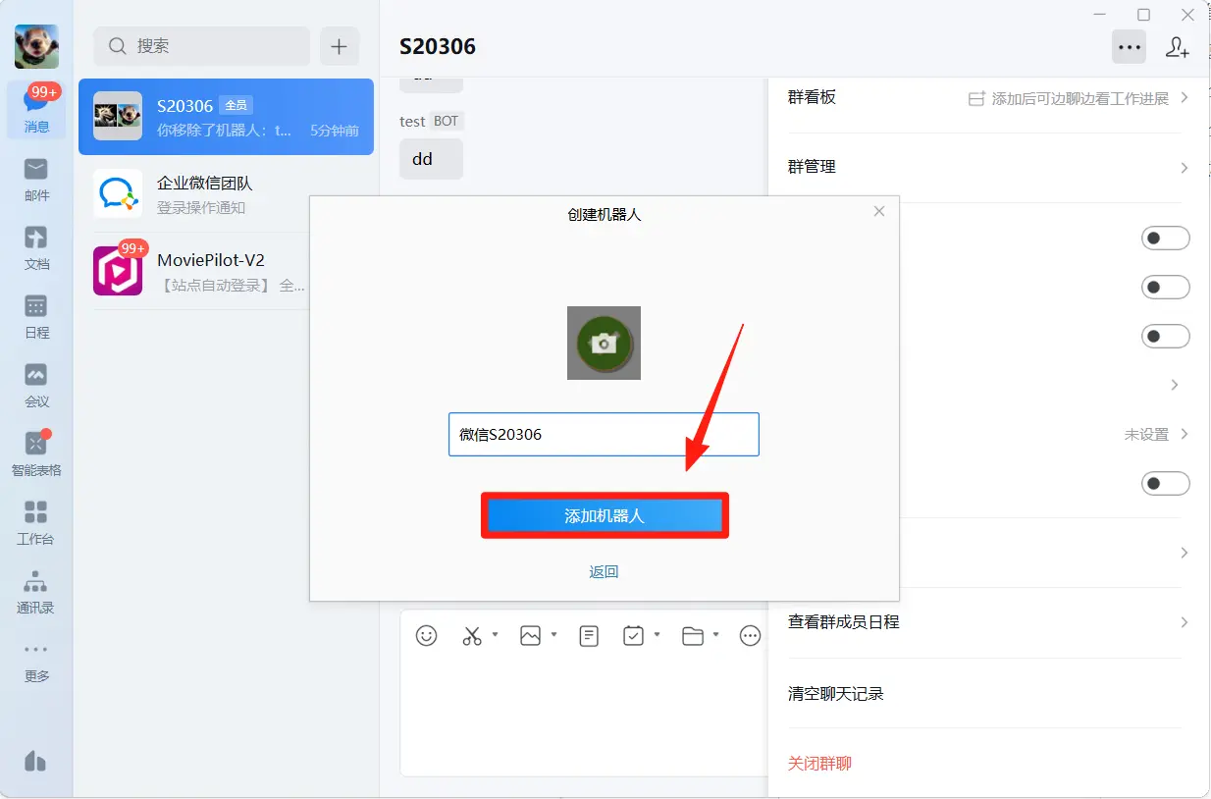Enable the switch below 未设置 row
Image resolution: width=1211 pixels, height=799 pixels.
pyautogui.click(x=1165, y=484)
